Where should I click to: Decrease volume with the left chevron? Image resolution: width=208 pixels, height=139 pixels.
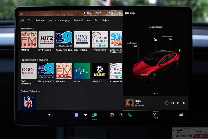pos(44,115)
